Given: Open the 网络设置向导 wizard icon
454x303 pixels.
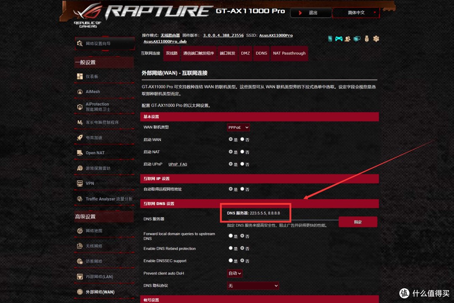Looking at the screenshot, I should (79, 43).
